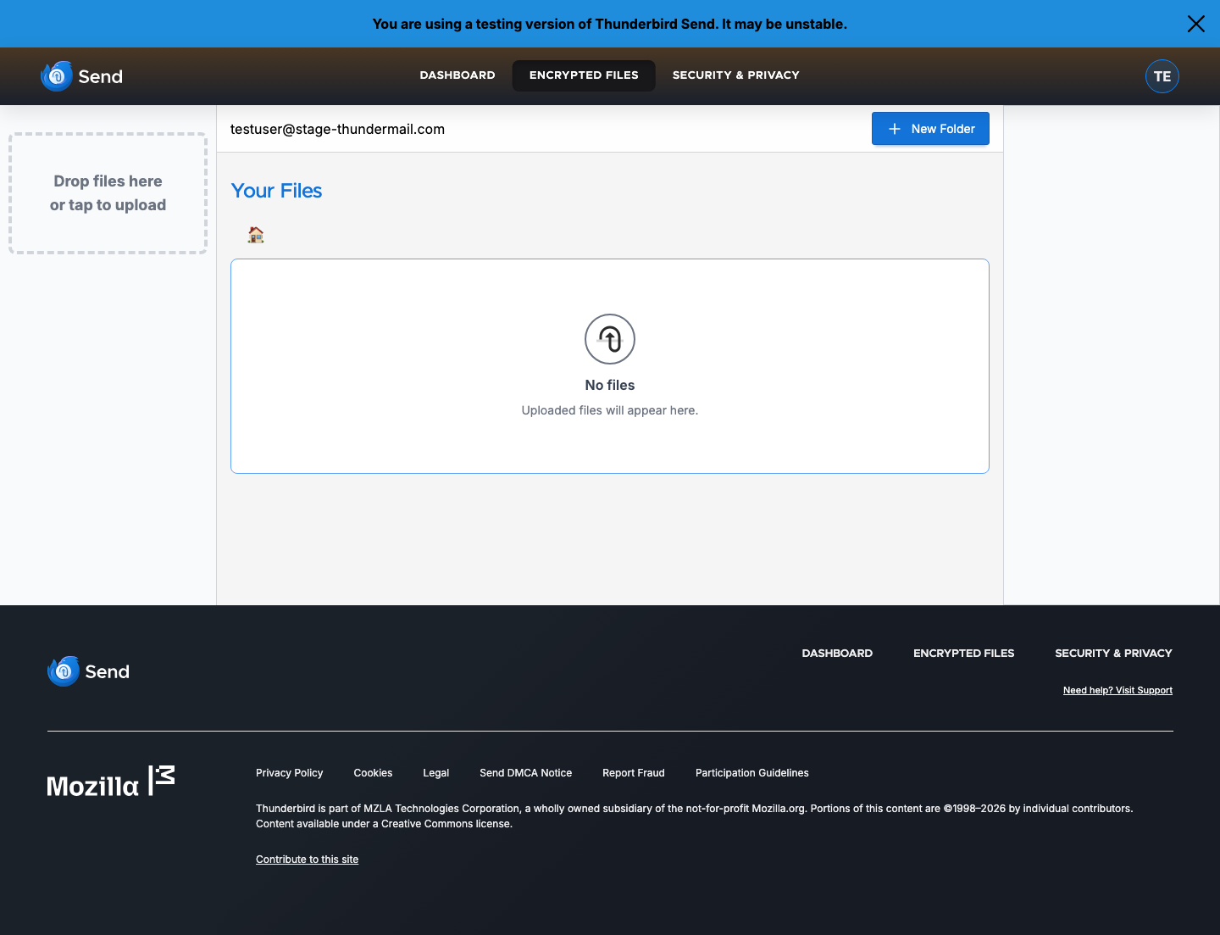The height and width of the screenshot is (935, 1220).
Task: Open the Cookies link
Action: tap(373, 773)
